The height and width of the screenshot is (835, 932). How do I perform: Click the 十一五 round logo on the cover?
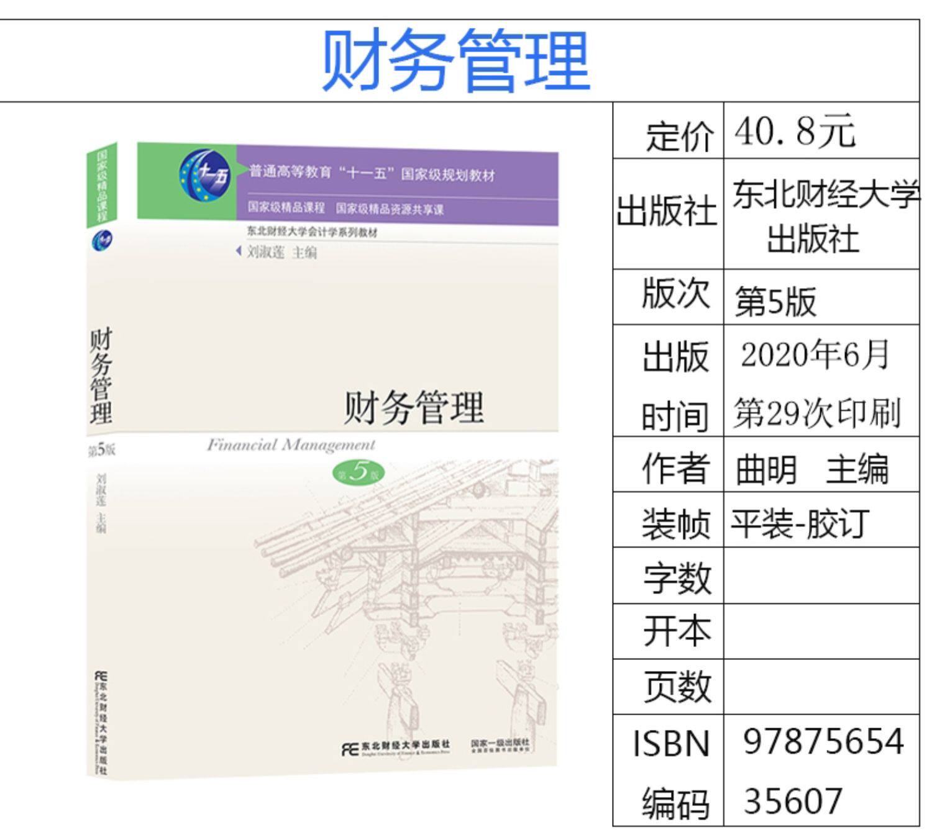[205, 175]
